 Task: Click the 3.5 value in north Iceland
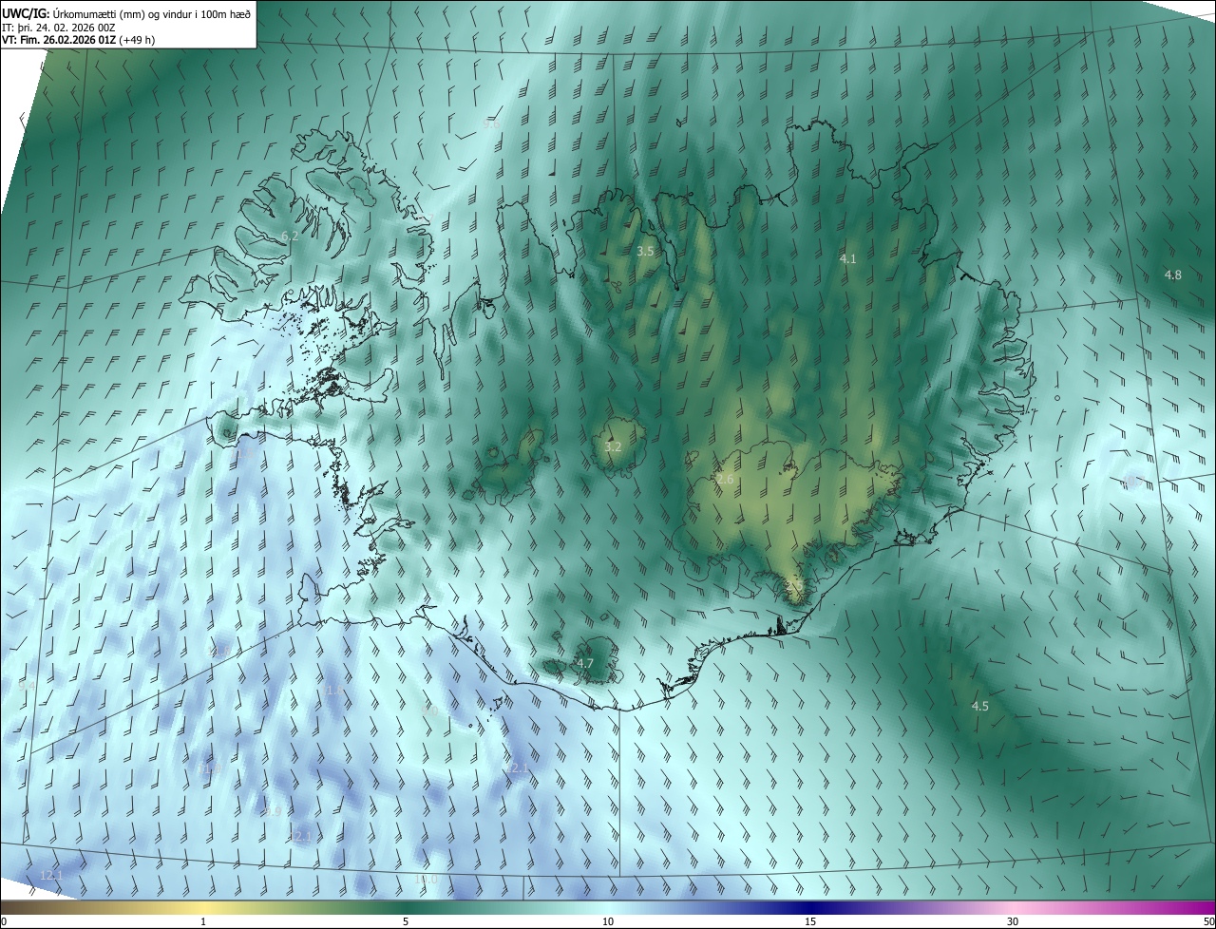[x=645, y=251]
